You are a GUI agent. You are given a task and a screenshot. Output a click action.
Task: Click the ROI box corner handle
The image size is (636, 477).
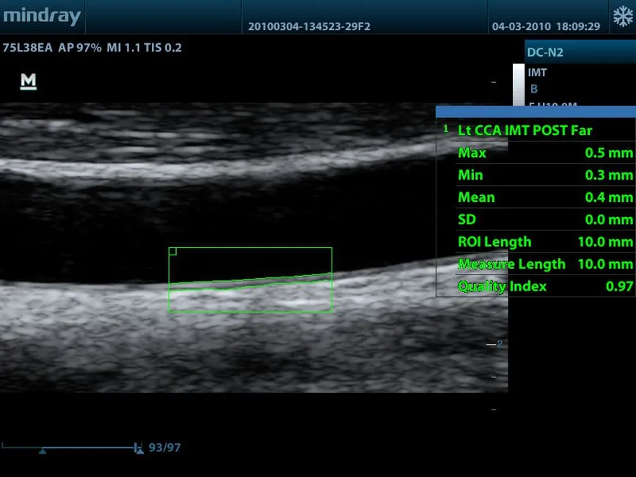172,251
